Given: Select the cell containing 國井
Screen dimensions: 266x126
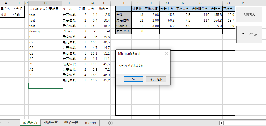Looking at the screenshot, I should (6, 15).
